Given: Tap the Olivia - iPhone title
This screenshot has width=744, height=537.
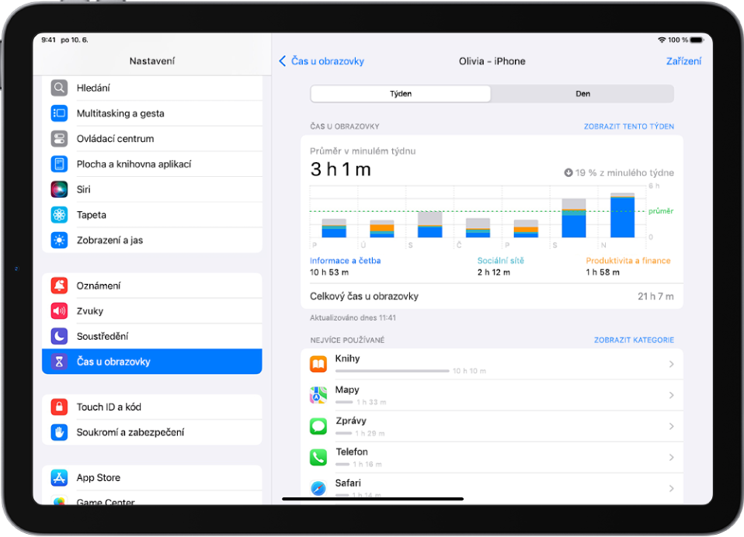Looking at the screenshot, I should coord(492,61).
